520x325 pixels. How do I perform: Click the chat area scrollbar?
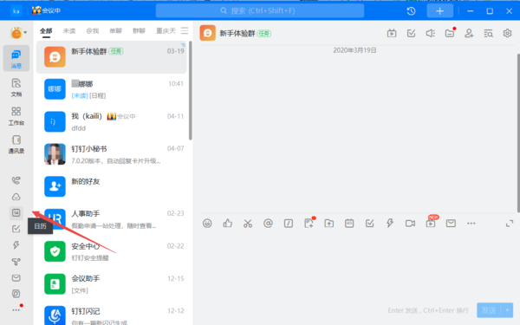pos(518,133)
